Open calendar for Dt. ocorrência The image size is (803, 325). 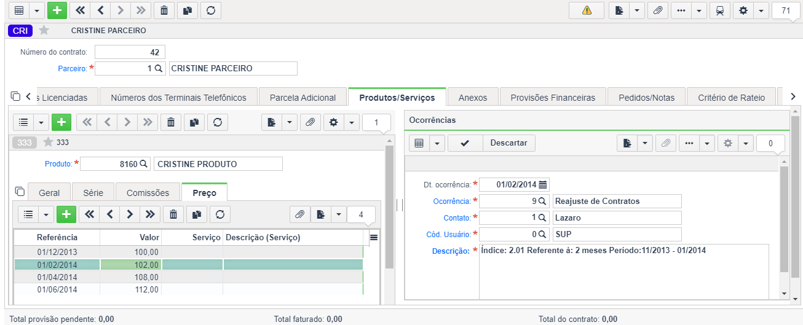[543, 184]
